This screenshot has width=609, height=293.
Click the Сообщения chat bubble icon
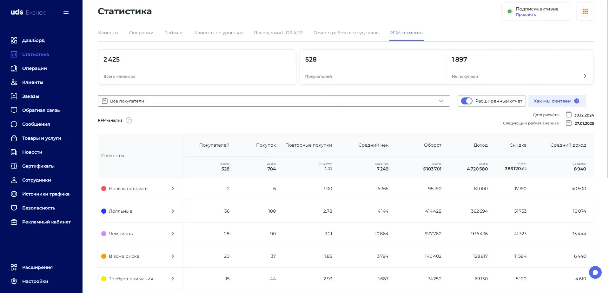(14, 124)
